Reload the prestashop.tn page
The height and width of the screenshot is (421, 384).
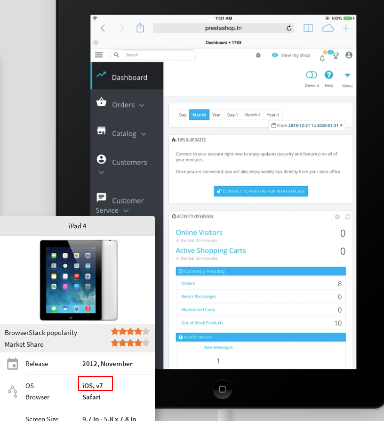[289, 28]
